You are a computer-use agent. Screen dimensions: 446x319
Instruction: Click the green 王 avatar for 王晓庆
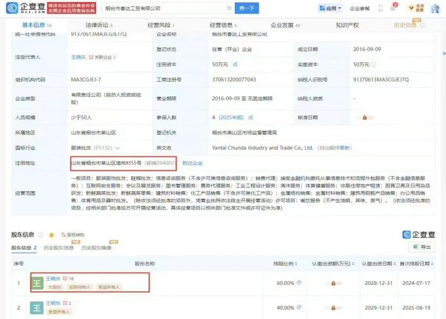coord(37,283)
